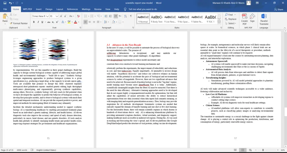The height and width of the screenshot is (153, 287).
Task: Toggle Italic formatting
Action: [38, 22]
